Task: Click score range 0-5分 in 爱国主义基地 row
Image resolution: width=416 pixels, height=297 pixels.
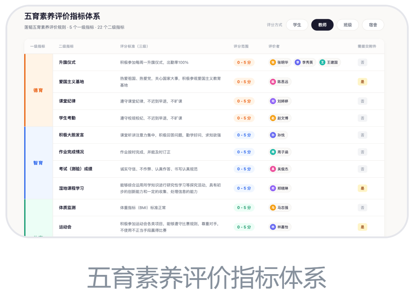Action: [244, 82]
